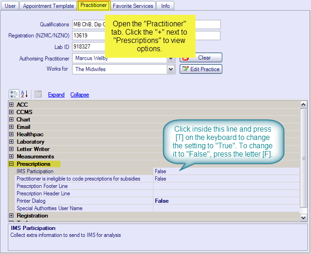Open Property Pages icon in toolbar
Screen dimensions: 311x254
click(x=38, y=94)
